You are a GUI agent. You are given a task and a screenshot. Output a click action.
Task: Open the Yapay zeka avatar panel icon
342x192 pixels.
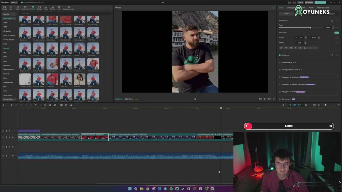coord(69,7)
